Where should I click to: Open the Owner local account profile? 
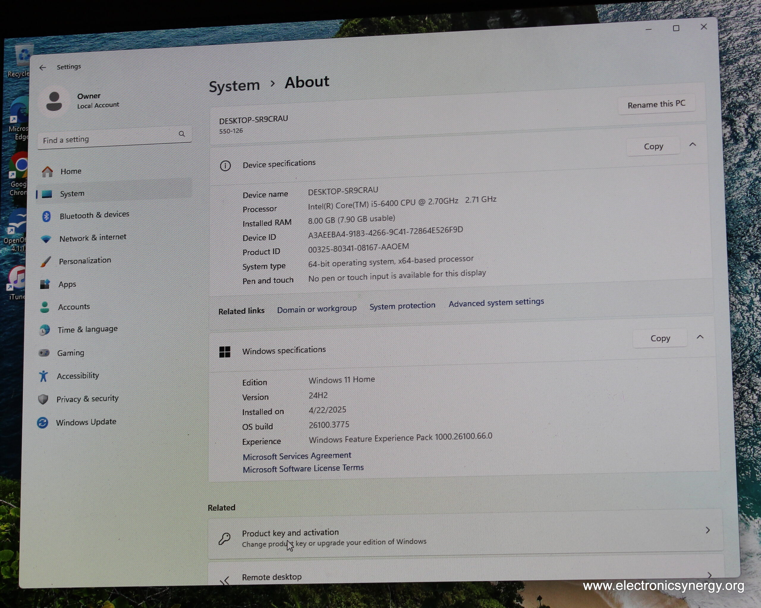[x=81, y=101]
